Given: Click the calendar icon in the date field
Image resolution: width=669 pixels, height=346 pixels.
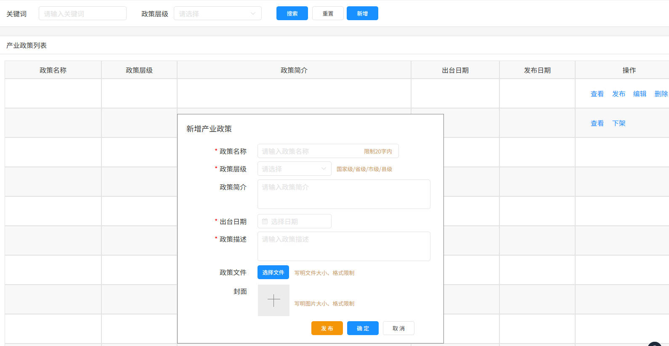Looking at the screenshot, I should [x=265, y=221].
